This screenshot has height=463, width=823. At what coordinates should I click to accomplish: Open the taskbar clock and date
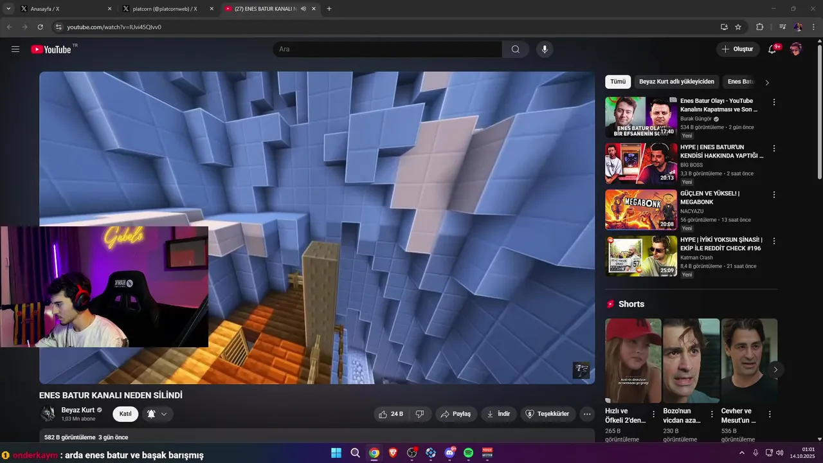pyautogui.click(x=802, y=453)
